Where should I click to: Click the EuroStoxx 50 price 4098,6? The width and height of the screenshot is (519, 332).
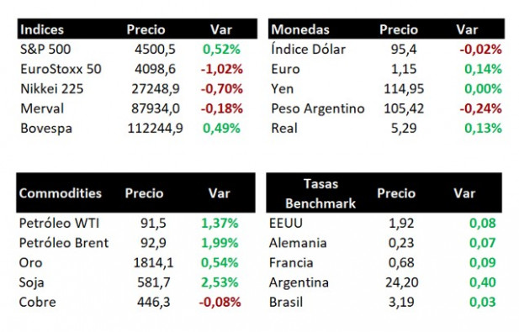coord(155,69)
